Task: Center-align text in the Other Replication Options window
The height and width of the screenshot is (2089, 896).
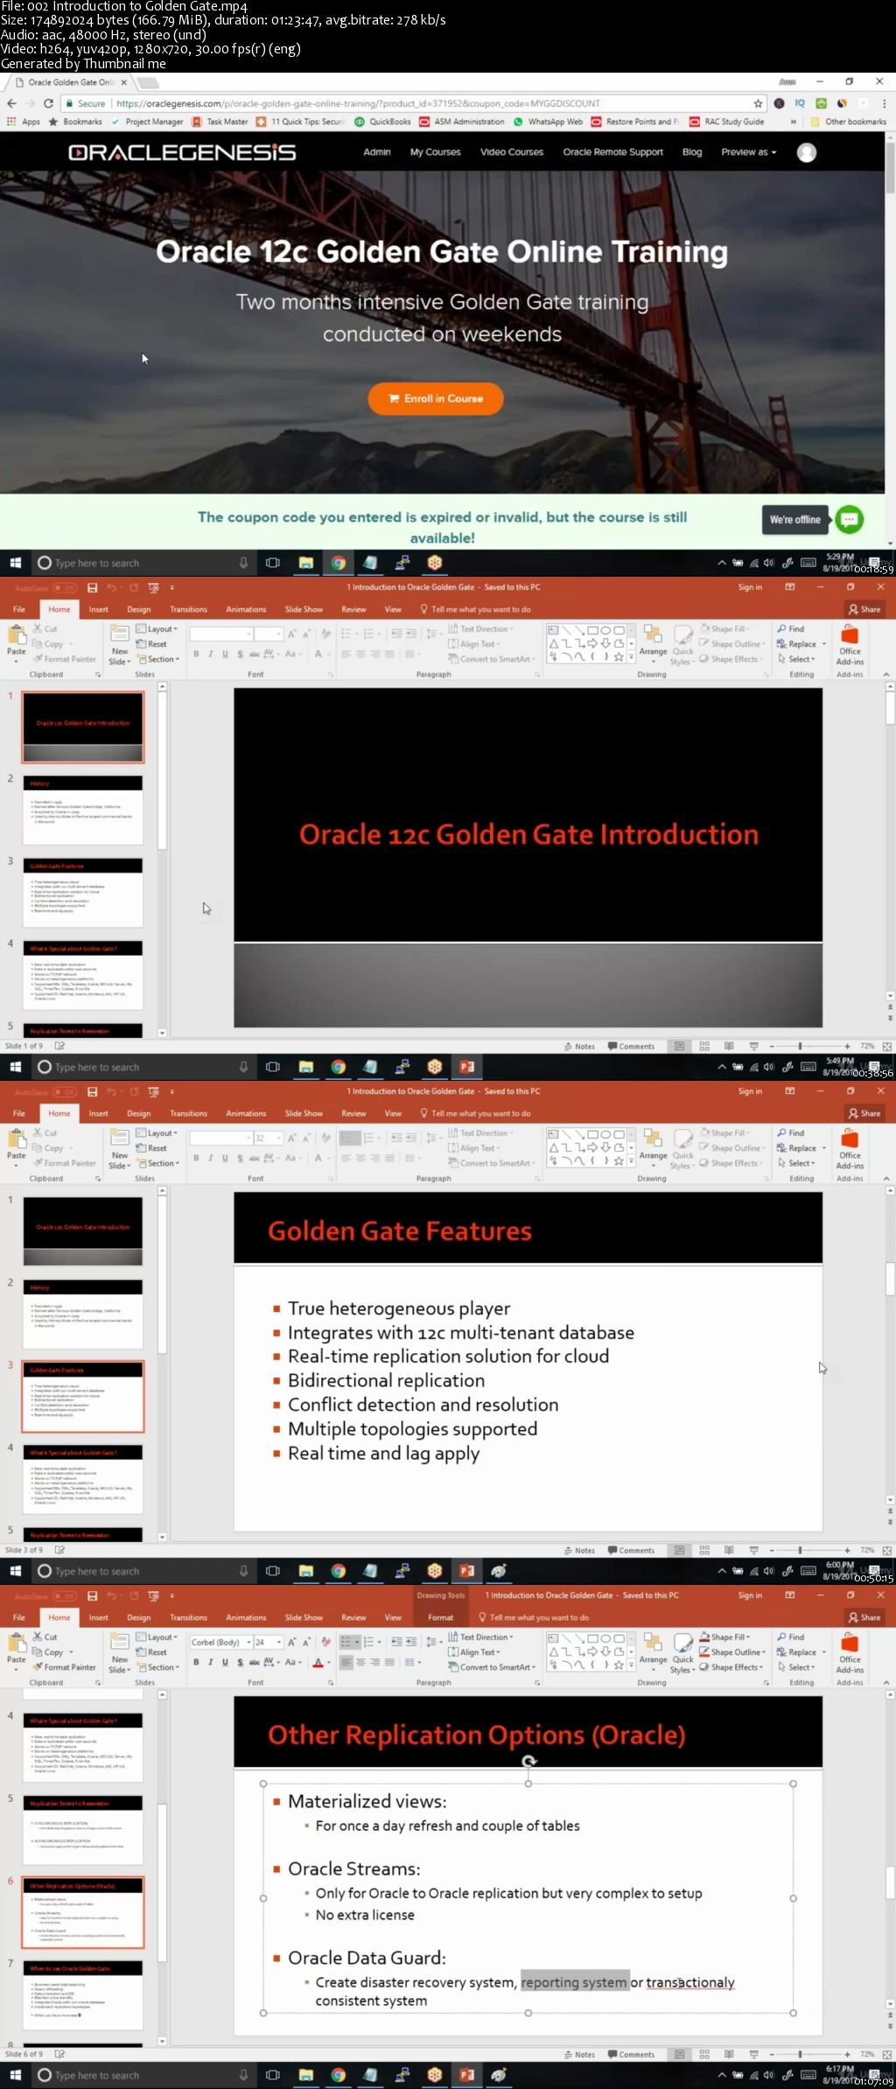Action: click(x=360, y=1662)
